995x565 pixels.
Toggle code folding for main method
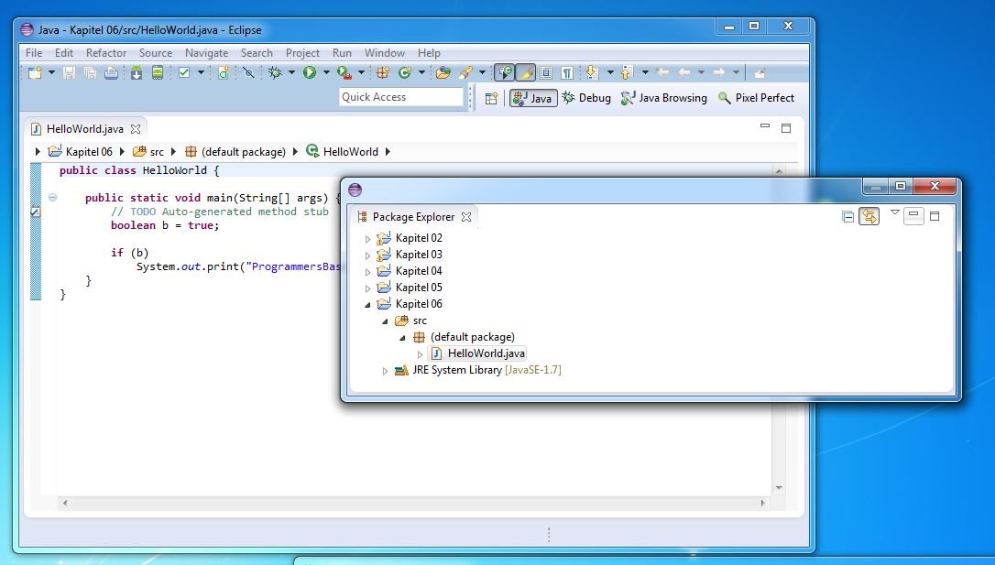coord(52,198)
